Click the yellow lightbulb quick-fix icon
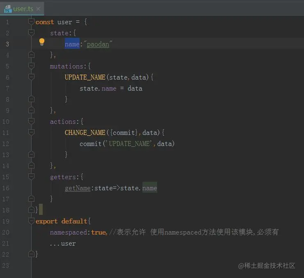Image resolution: width=304 pixels, height=278 pixels. (x=42, y=42)
